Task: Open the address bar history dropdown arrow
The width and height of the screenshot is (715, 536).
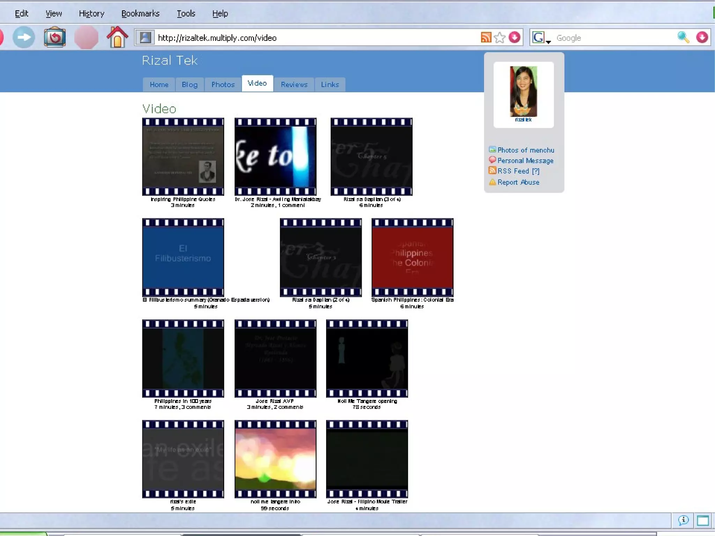Action: [515, 37]
